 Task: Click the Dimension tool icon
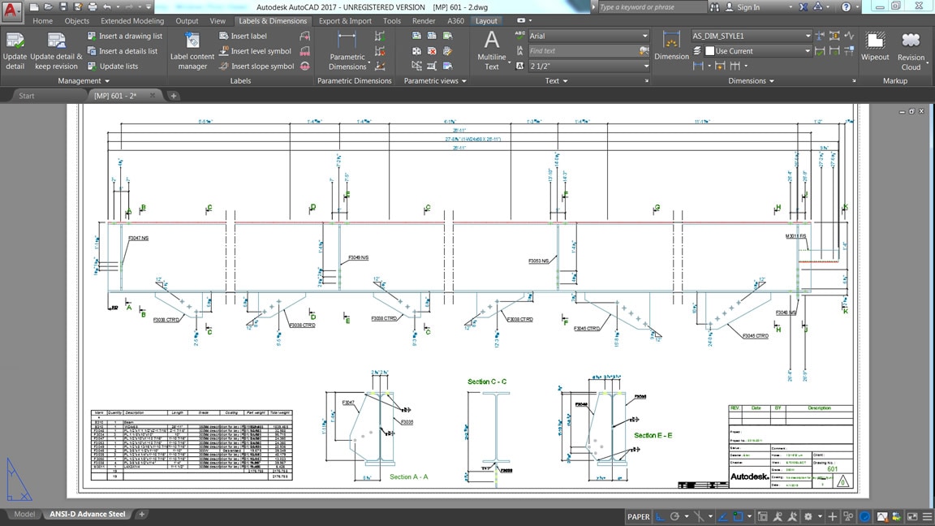tap(671, 41)
